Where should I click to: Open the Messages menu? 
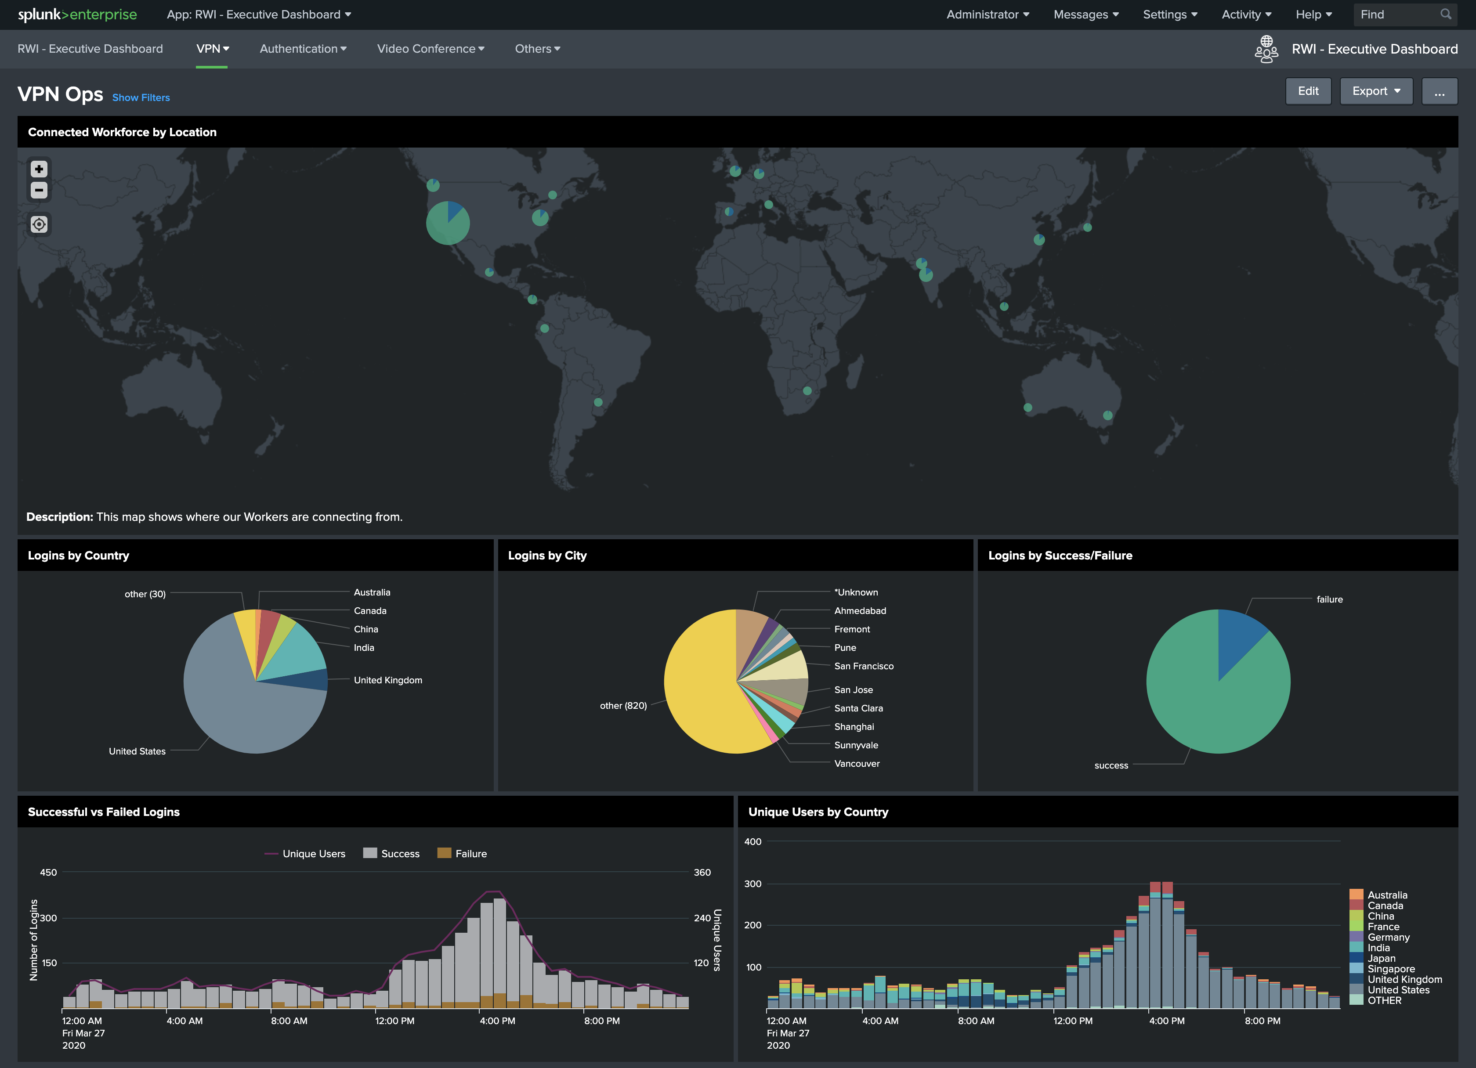pos(1085,14)
